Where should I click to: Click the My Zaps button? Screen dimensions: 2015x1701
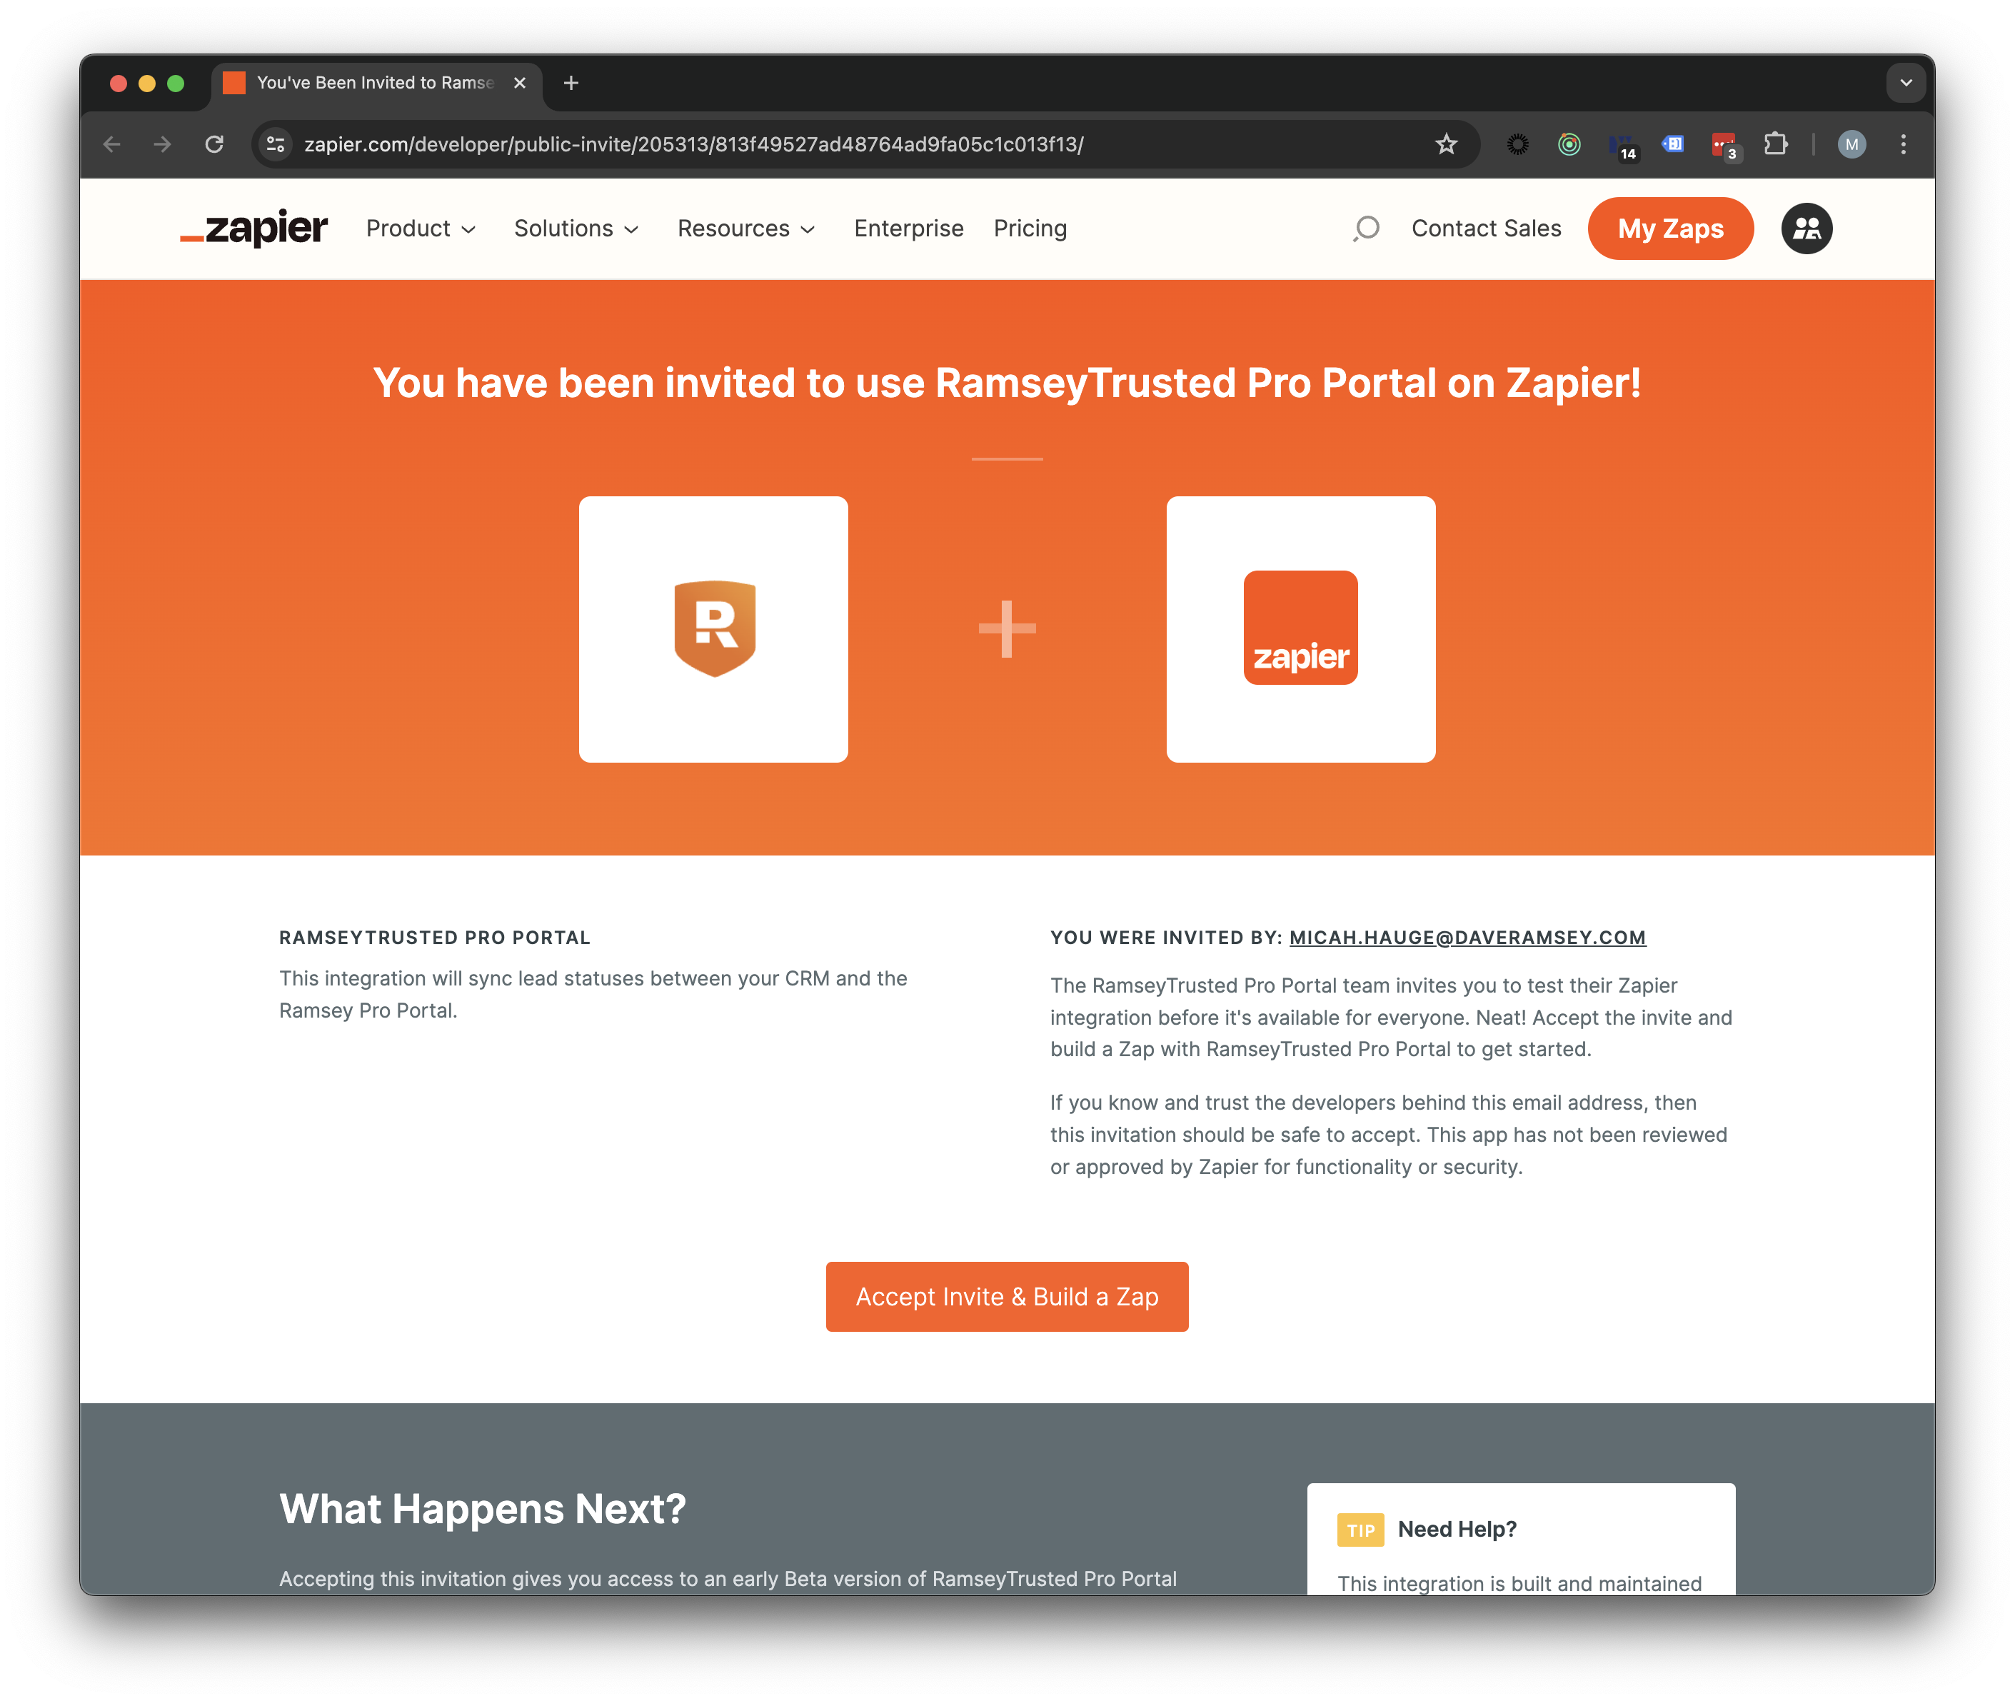click(x=1670, y=229)
